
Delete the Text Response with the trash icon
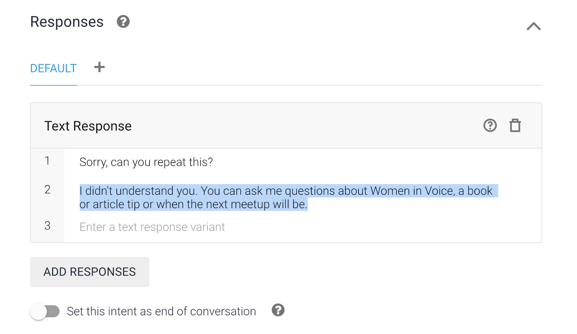515,126
